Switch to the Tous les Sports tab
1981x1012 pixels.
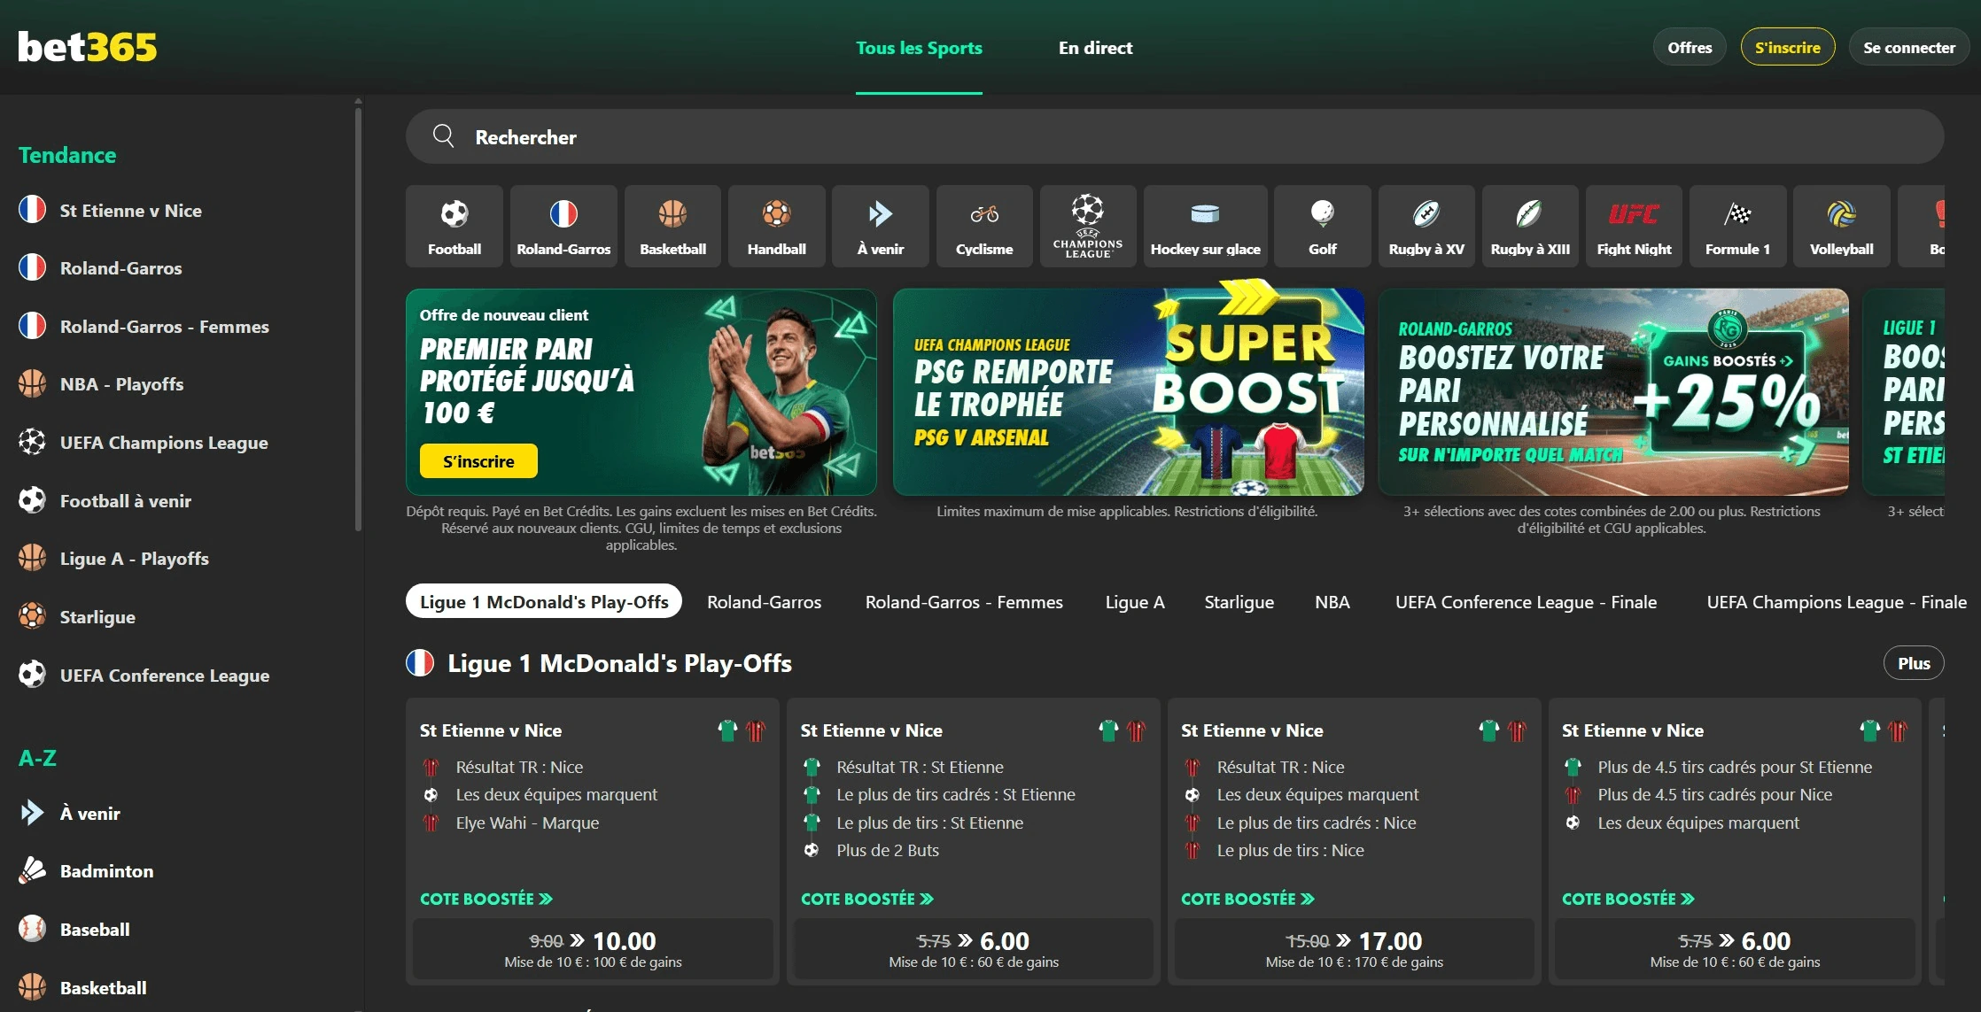point(919,48)
